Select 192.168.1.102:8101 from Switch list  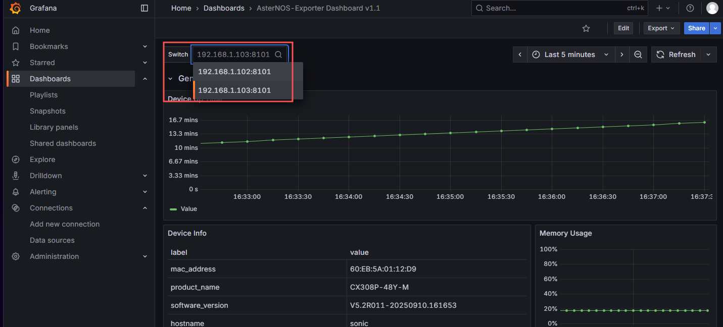coord(248,72)
